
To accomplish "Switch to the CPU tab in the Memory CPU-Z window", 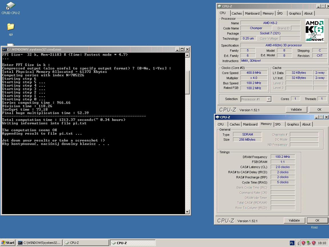I will tap(220, 124).
